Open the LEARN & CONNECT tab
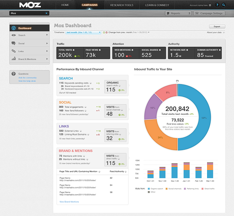Viewport: 234px width, 216px height. tap(157, 5)
